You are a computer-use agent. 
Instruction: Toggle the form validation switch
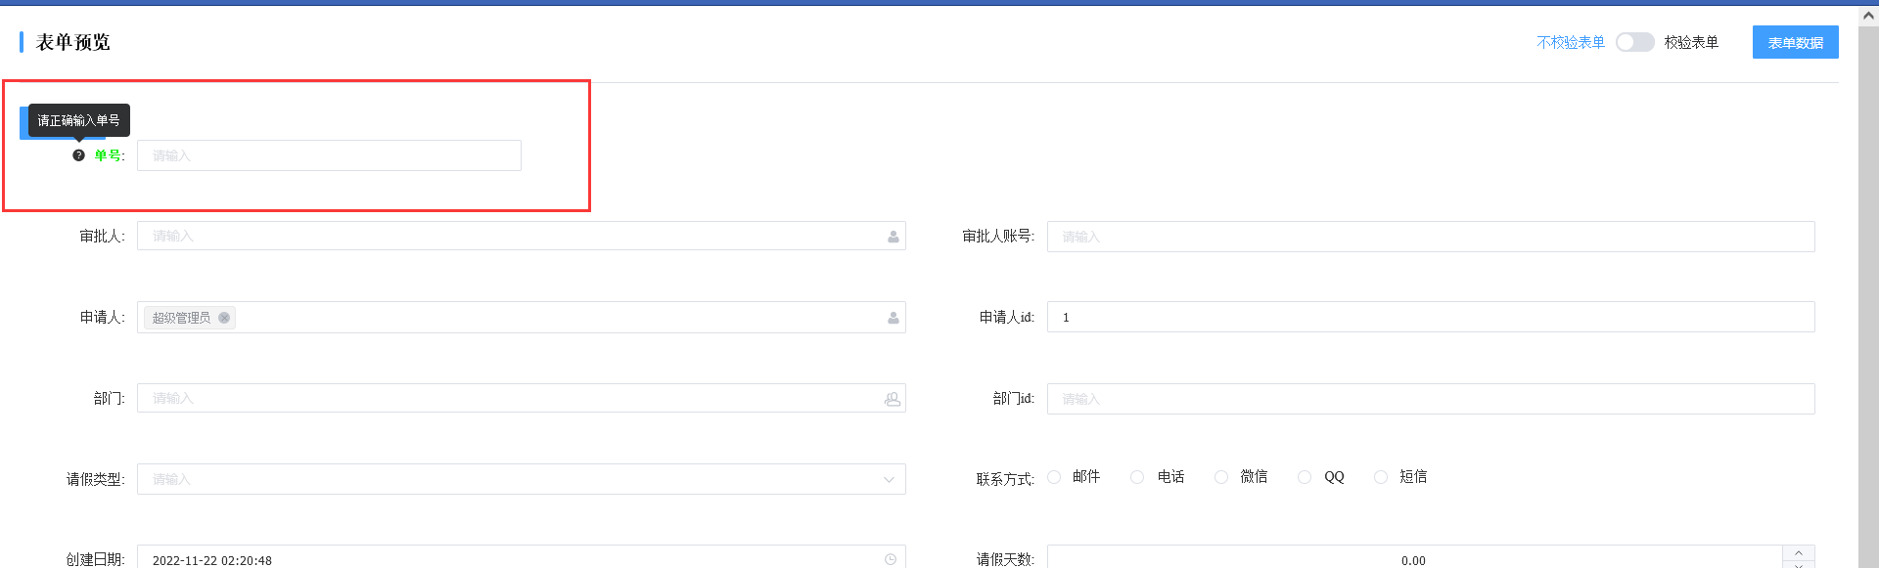[x=1634, y=42]
